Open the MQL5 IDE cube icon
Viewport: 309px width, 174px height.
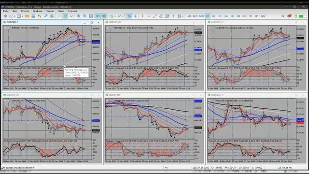tap(5, 16)
